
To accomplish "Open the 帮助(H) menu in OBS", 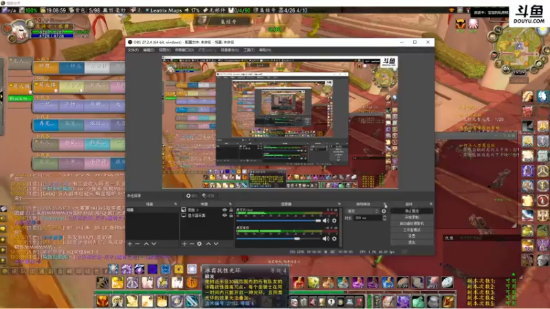I will [265, 50].
